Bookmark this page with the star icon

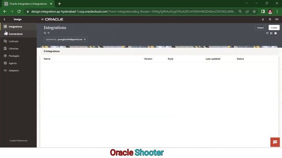(254, 11)
